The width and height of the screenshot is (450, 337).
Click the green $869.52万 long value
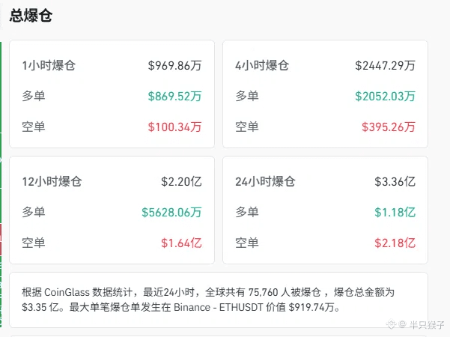[174, 96]
